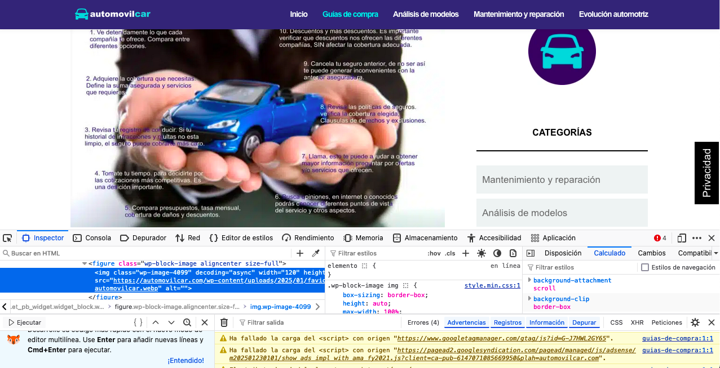Enable Estilos de navegación checkbox
The width and height of the screenshot is (720, 368).
pyautogui.click(x=645, y=267)
